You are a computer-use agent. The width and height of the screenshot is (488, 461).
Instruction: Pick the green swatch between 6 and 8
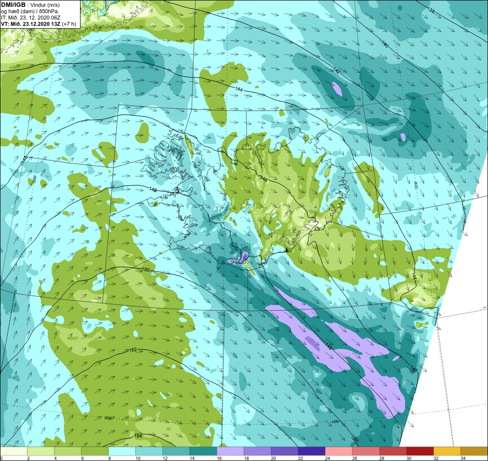95,451
